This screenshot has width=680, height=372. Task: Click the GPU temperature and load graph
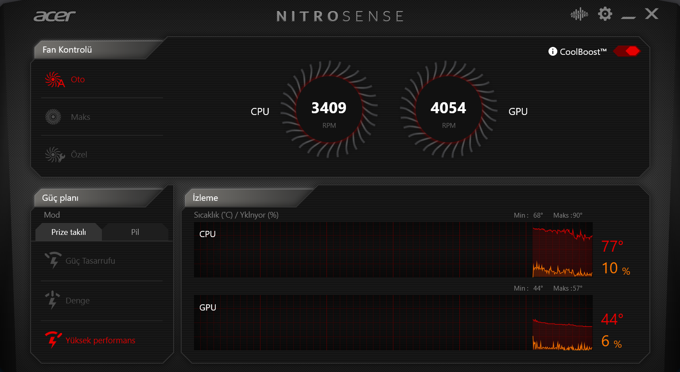click(x=393, y=323)
